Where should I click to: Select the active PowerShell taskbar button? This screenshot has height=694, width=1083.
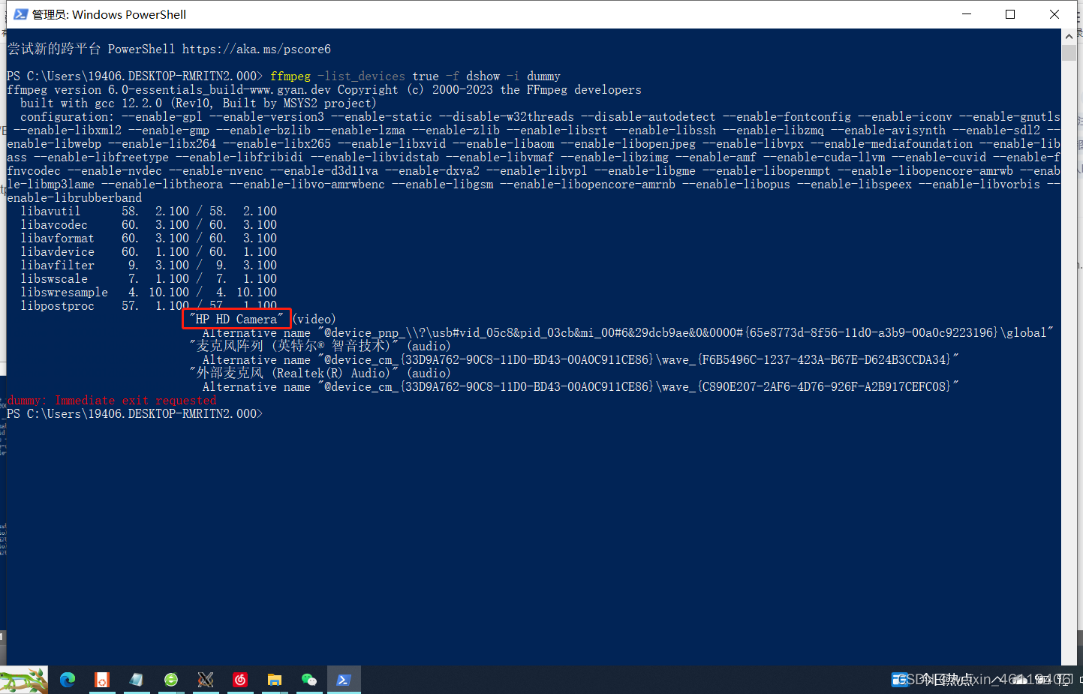pyautogui.click(x=344, y=680)
